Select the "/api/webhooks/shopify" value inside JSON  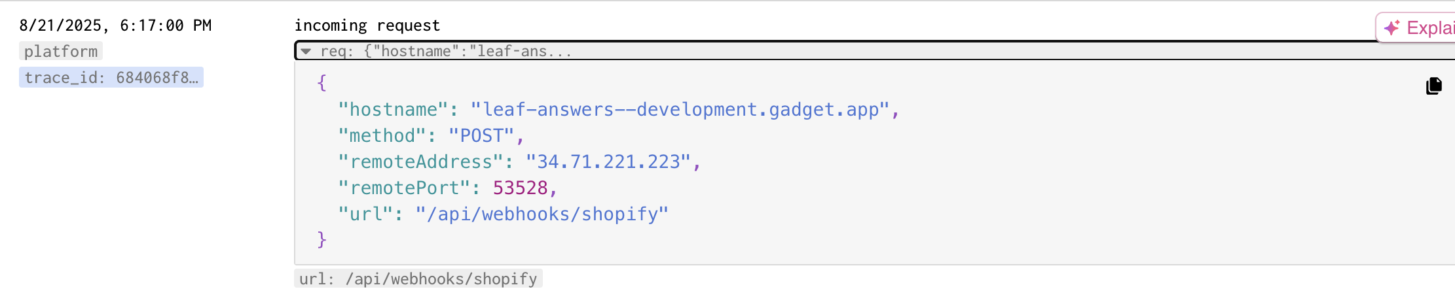click(542, 214)
